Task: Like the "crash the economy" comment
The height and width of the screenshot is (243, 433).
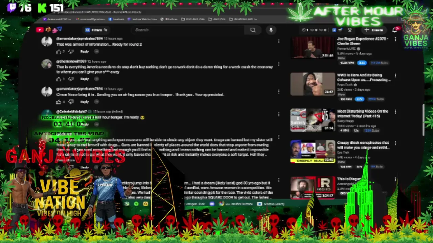Action: pos(59,79)
